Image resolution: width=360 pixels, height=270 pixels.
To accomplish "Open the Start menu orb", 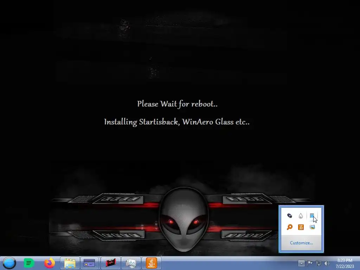I will pyautogui.click(x=9, y=263).
